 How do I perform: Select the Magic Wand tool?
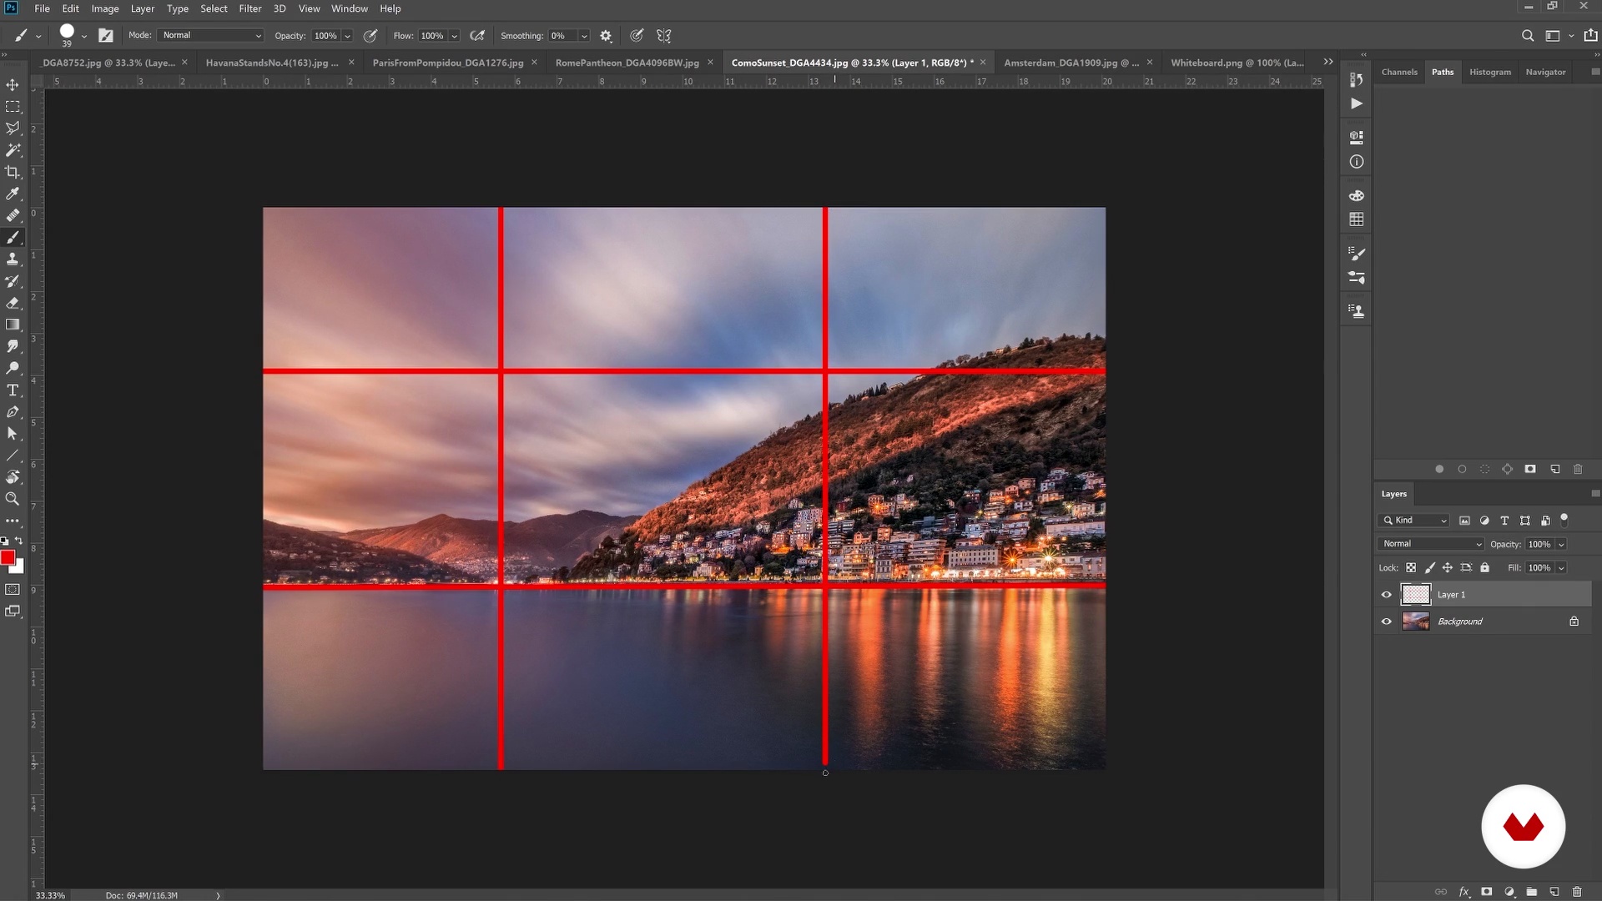click(13, 150)
